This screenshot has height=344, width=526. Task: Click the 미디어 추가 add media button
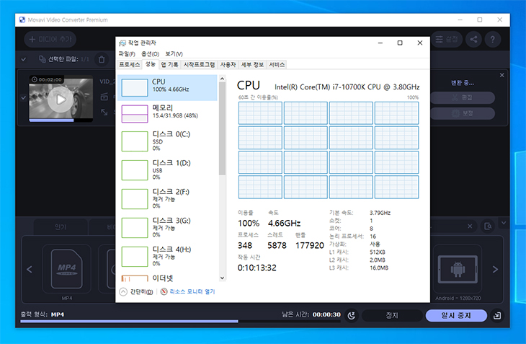(x=50, y=39)
